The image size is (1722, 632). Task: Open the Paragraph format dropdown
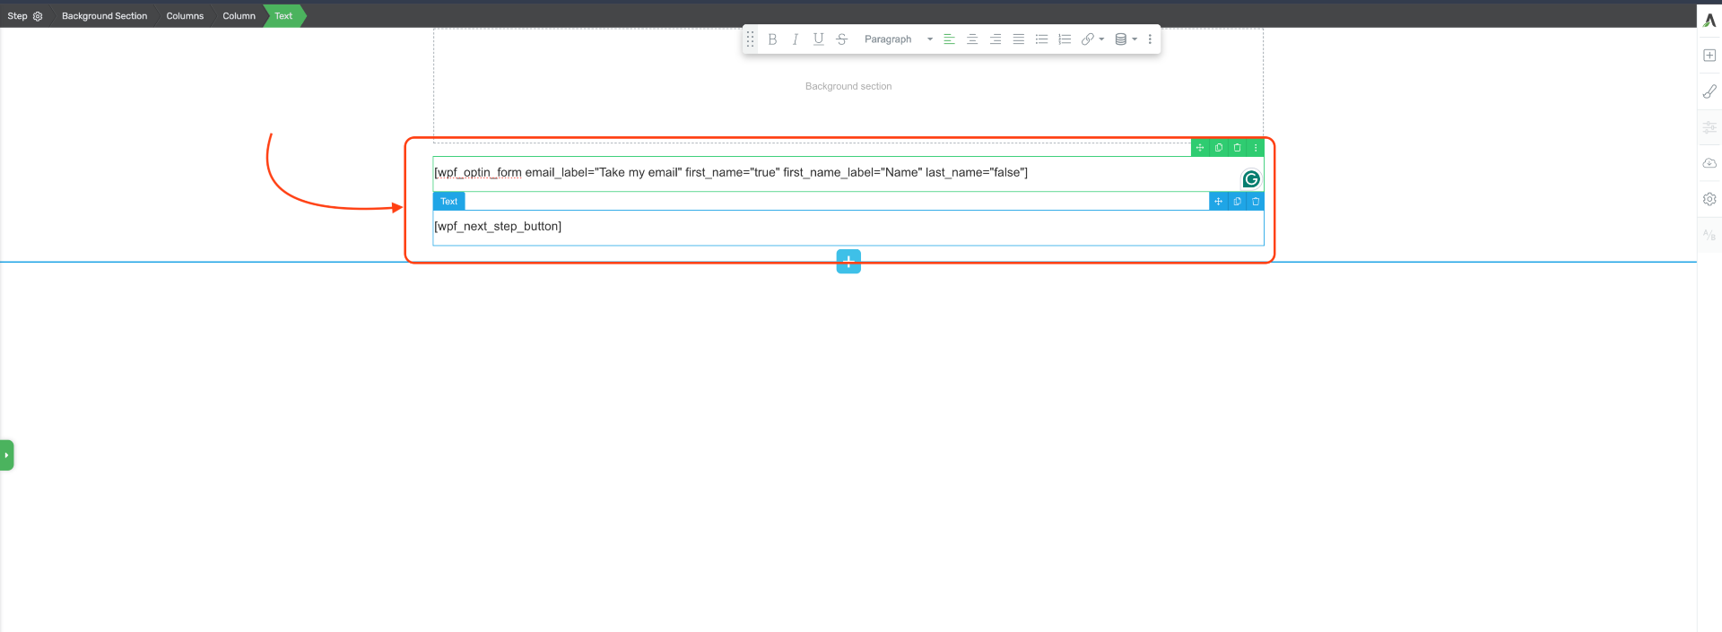click(898, 39)
